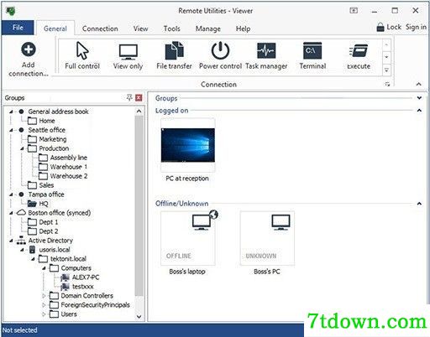Select the Dept 1 folder
This screenshot has width=430, height=337.
point(43,222)
